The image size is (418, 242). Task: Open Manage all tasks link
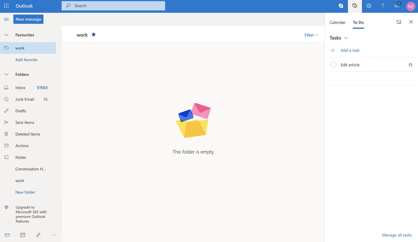point(397,235)
